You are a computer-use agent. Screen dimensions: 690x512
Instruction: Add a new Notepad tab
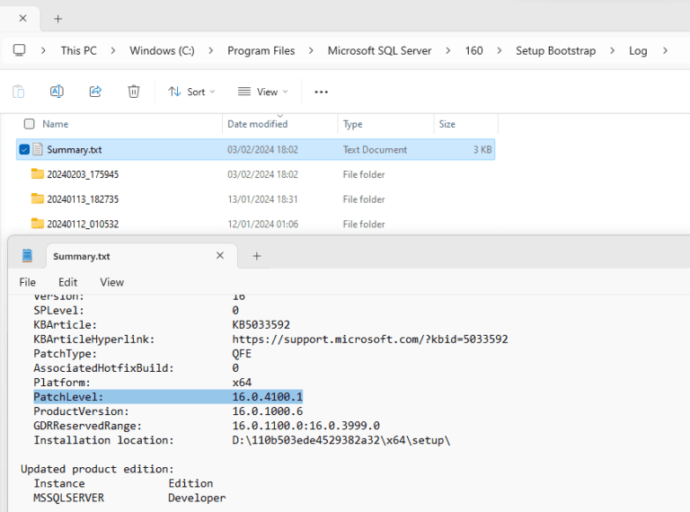(x=256, y=256)
